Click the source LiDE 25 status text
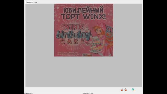167x94 pixels. (28, 93)
